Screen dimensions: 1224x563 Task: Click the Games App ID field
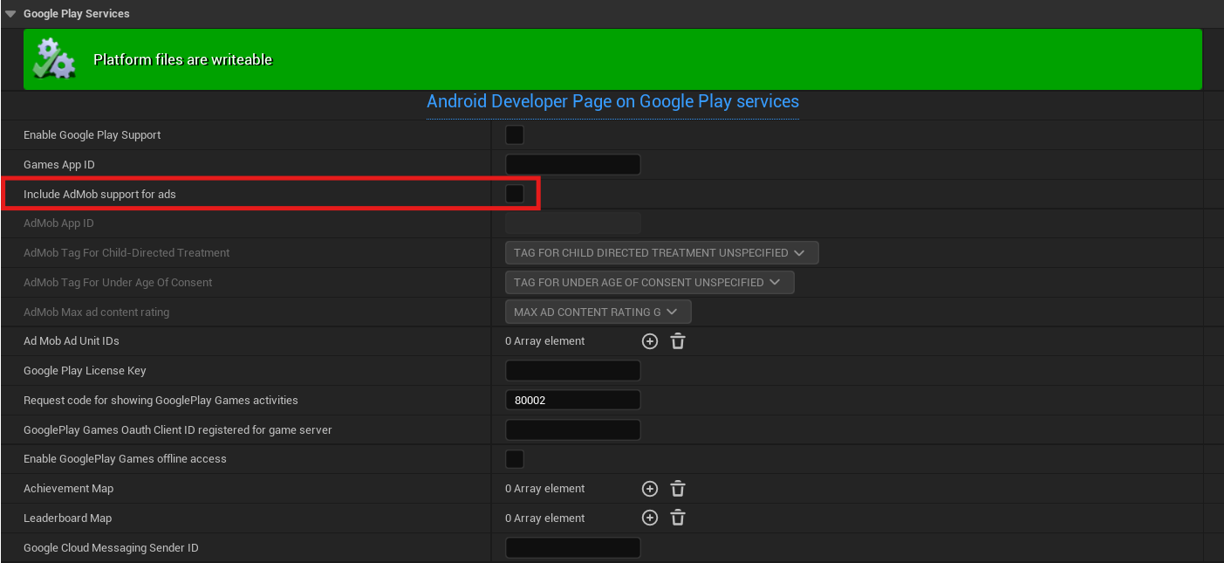click(x=573, y=165)
